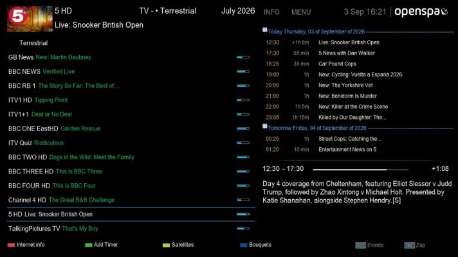Click the BBC NEWS row progress bar
This screenshot has width=458, height=257.
pyautogui.click(x=243, y=71)
